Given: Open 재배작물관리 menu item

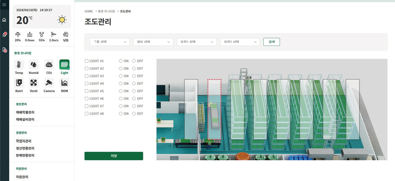Looking at the screenshot, I should (x=25, y=112).
